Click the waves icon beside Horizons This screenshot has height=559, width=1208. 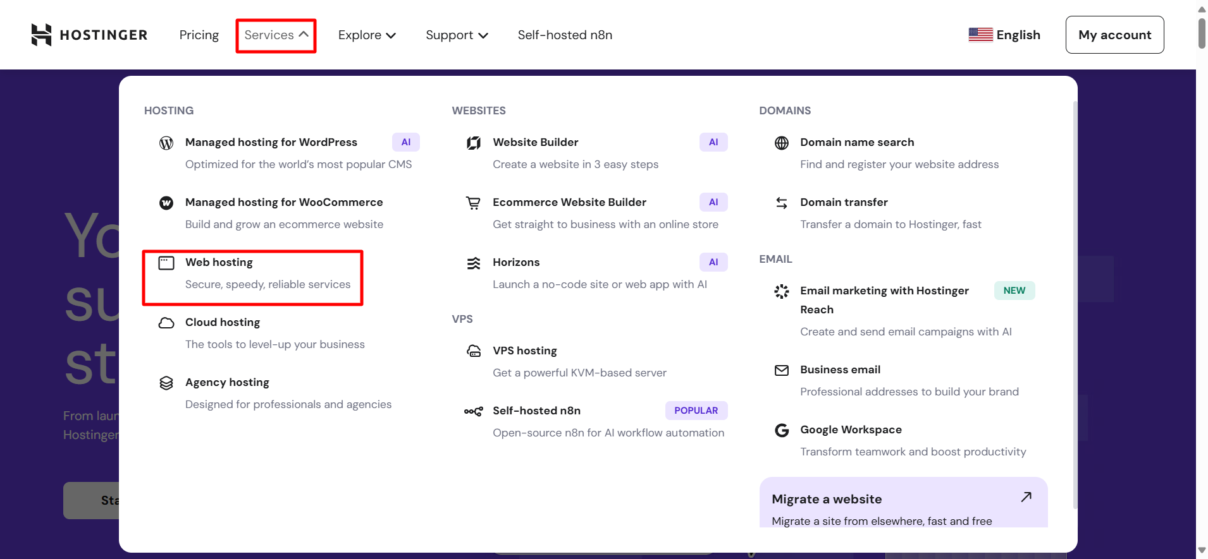pos(474,263)
